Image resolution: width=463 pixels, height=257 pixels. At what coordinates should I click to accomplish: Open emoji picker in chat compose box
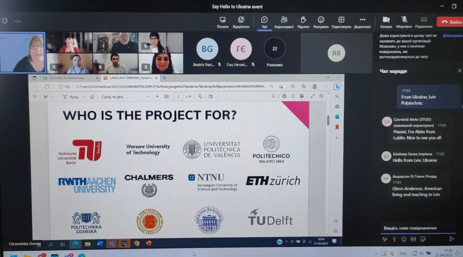tap(404, 239)
